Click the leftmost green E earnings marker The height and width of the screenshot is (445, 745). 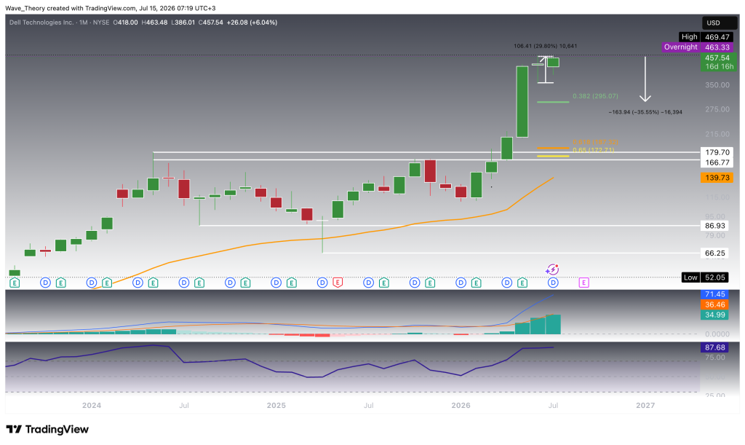tap(15, 283)
